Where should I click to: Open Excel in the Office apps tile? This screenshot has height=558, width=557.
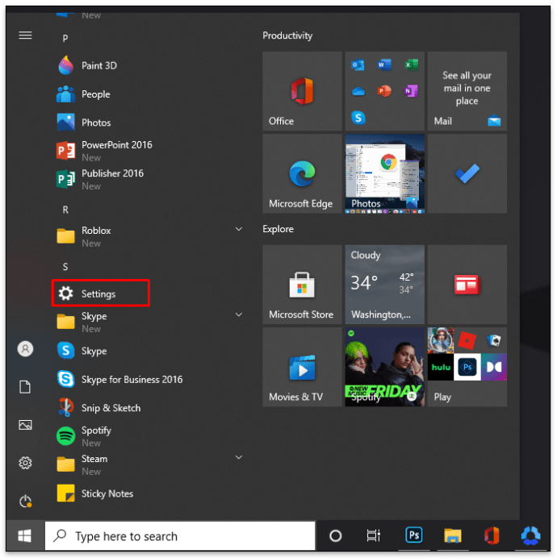tap(411, 65)
